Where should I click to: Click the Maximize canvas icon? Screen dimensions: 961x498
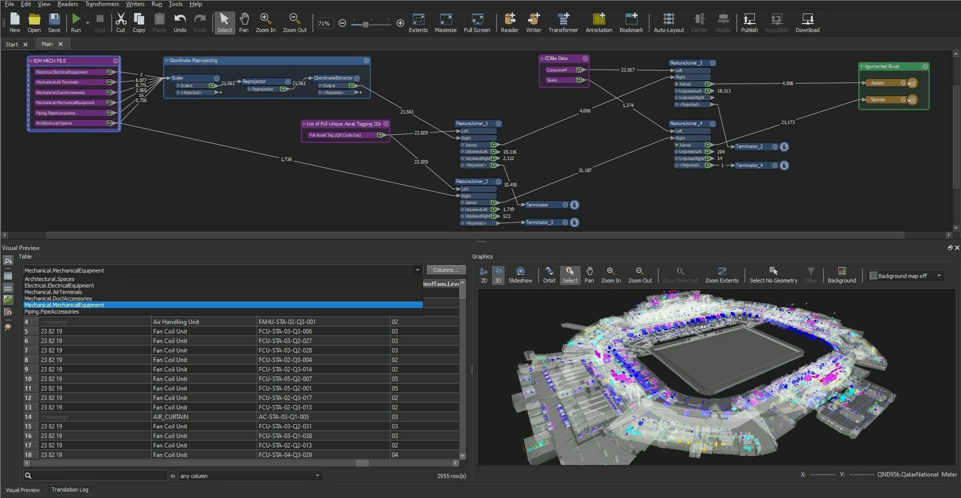click(x=445, y=22)
